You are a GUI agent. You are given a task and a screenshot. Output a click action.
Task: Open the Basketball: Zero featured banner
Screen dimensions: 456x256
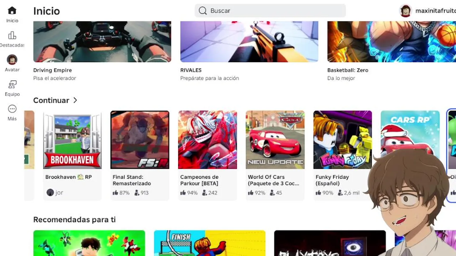[x=392, y=42]
